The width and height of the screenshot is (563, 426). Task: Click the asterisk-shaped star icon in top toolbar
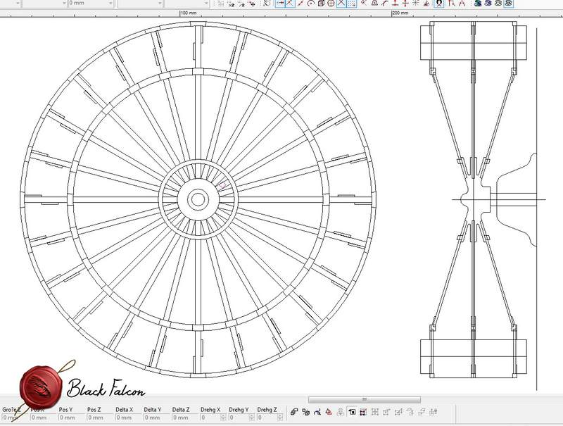[415, 4]
